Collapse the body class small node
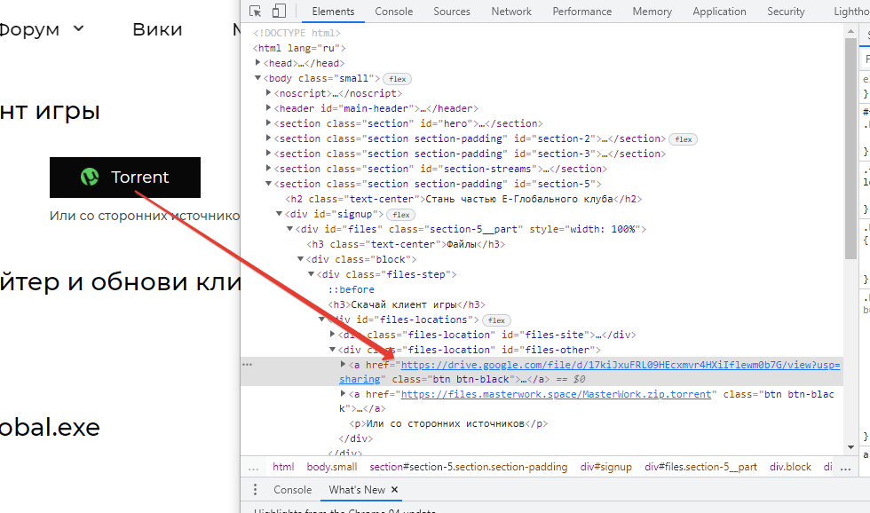Image resolution: width=870 pixels, height=513 pixels. (x=258, y=77)
